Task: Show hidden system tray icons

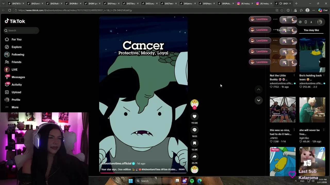Action: point(296,181)
